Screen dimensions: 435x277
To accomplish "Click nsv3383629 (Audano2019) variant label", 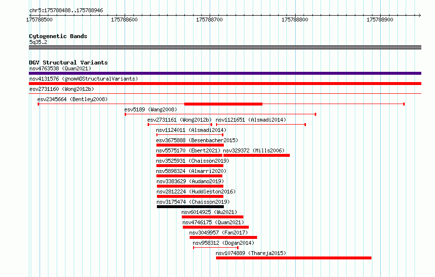I will [x=190, y=181].
